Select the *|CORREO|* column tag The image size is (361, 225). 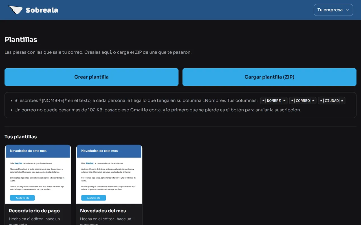click(x=303, y=101)
